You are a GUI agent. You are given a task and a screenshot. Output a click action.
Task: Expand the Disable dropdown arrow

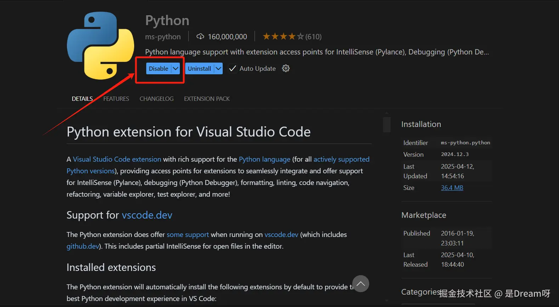[x=176, y=69]
